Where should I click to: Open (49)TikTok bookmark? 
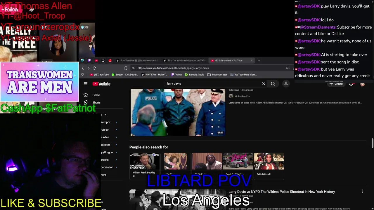(154, 75)
